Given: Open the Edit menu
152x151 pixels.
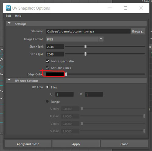Looking at the screenshot, I should click(x=8, y=16).
